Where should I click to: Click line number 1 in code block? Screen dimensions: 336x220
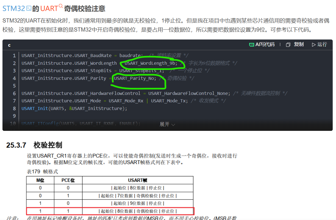tap(14, 56)
